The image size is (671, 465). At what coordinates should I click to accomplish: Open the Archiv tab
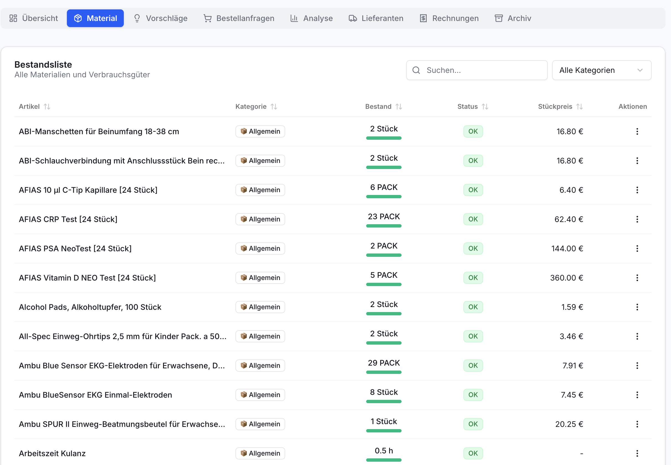(x=513, y=18)
